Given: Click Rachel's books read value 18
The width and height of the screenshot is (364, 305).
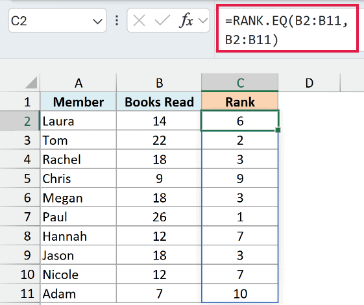Looking at the screenshot, I should click(x=159, y=159).
